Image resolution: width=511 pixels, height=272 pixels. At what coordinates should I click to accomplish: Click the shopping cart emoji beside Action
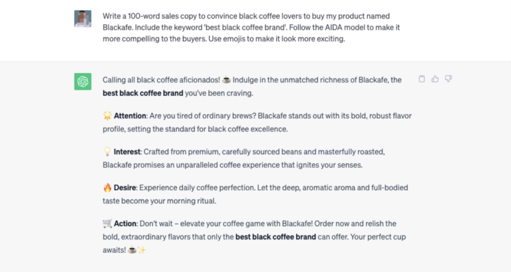click(x=106, y=223)
